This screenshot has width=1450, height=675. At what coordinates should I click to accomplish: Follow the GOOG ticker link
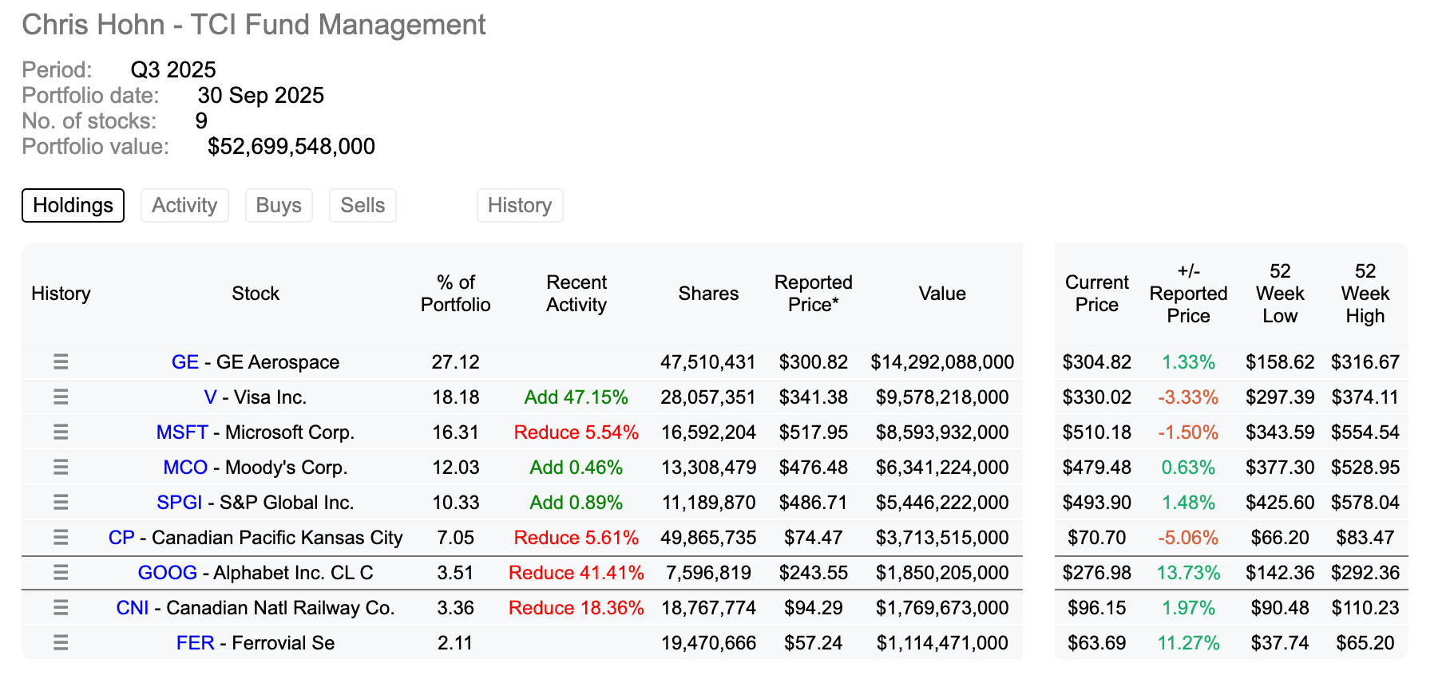167,573
